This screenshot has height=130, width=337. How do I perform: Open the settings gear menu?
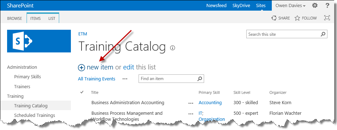[x=315, y=6]
